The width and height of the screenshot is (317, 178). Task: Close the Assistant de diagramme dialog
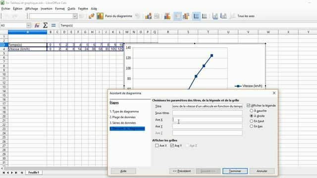click(x=274, y=93)
